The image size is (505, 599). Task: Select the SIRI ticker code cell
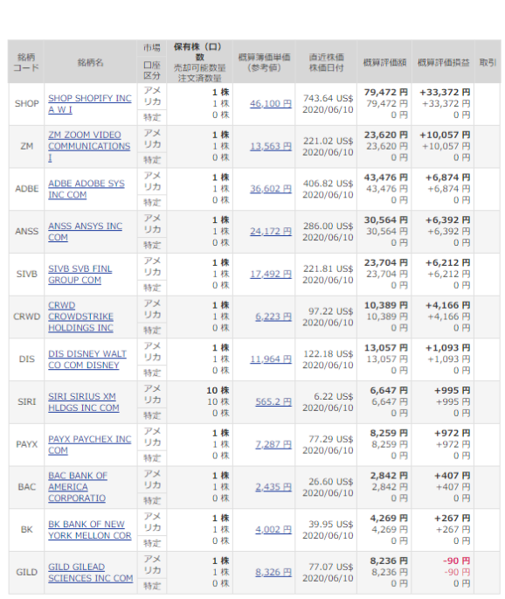(26, 402)
